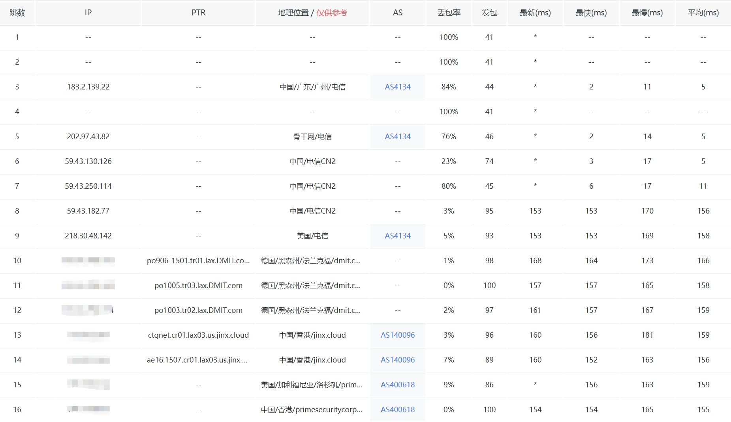This screenshot has height=422, width=731.
Task: Click 中国/电信CN2 in the 59.43.250.114 row
Action: coord(312,186)
